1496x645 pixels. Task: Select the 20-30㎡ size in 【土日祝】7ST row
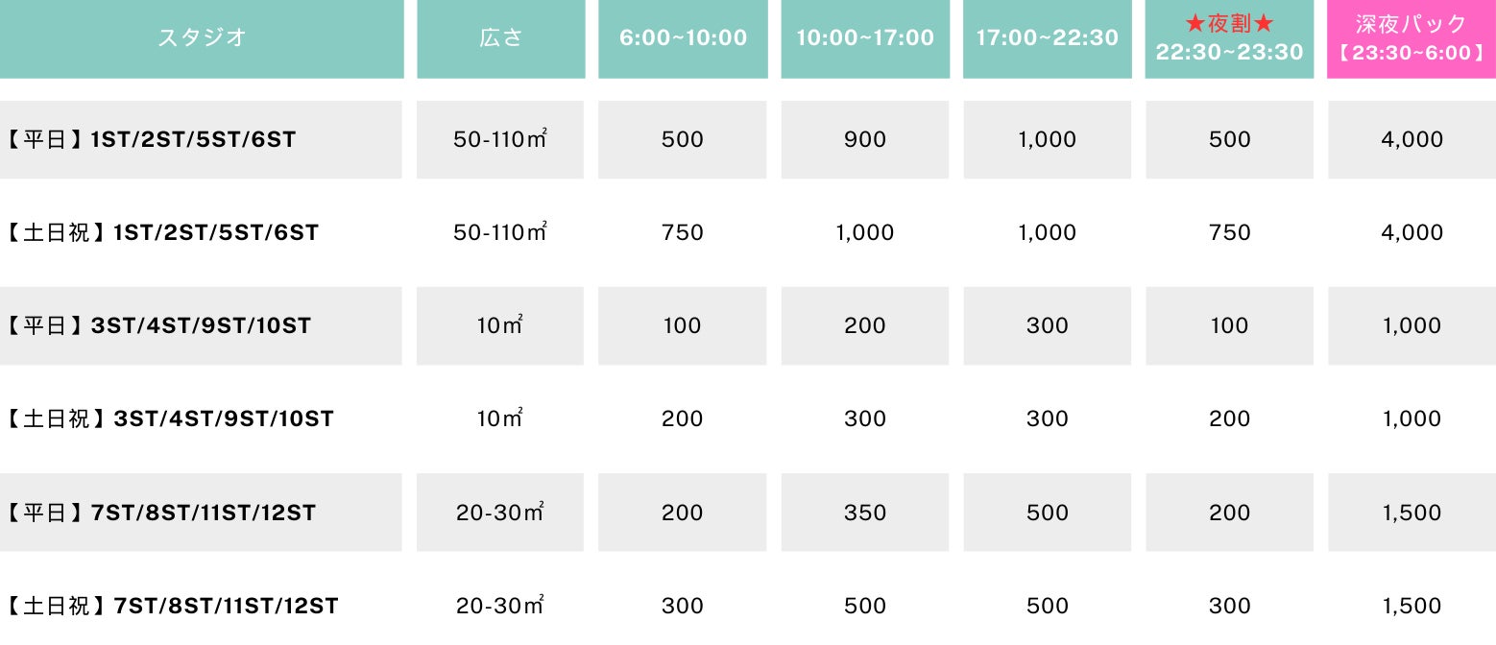[500, 607]
